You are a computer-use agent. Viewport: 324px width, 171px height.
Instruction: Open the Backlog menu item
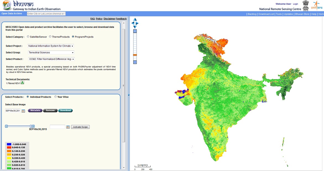click(x=252, y=14)
